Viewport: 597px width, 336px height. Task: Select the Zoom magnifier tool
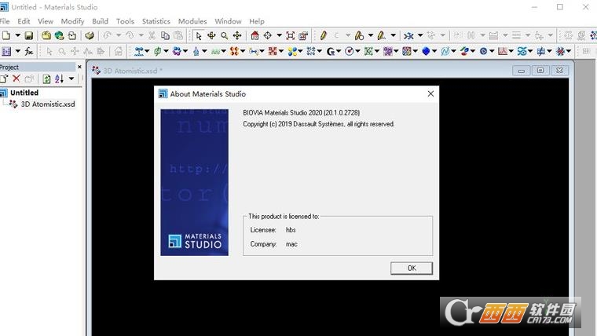(x=224, y=36)
